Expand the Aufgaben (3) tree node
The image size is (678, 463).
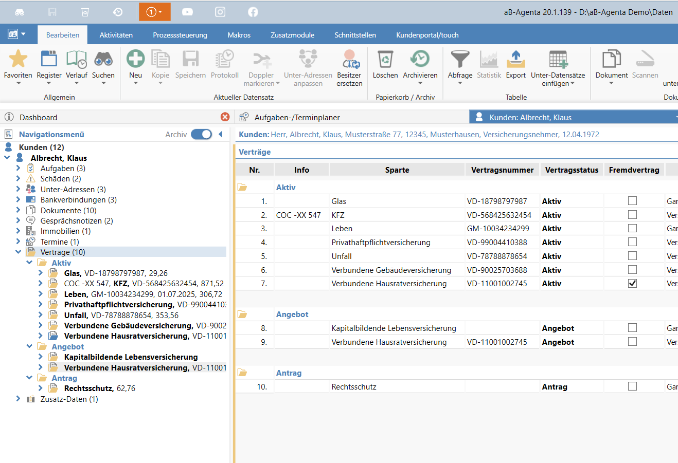tap(18, 168)
